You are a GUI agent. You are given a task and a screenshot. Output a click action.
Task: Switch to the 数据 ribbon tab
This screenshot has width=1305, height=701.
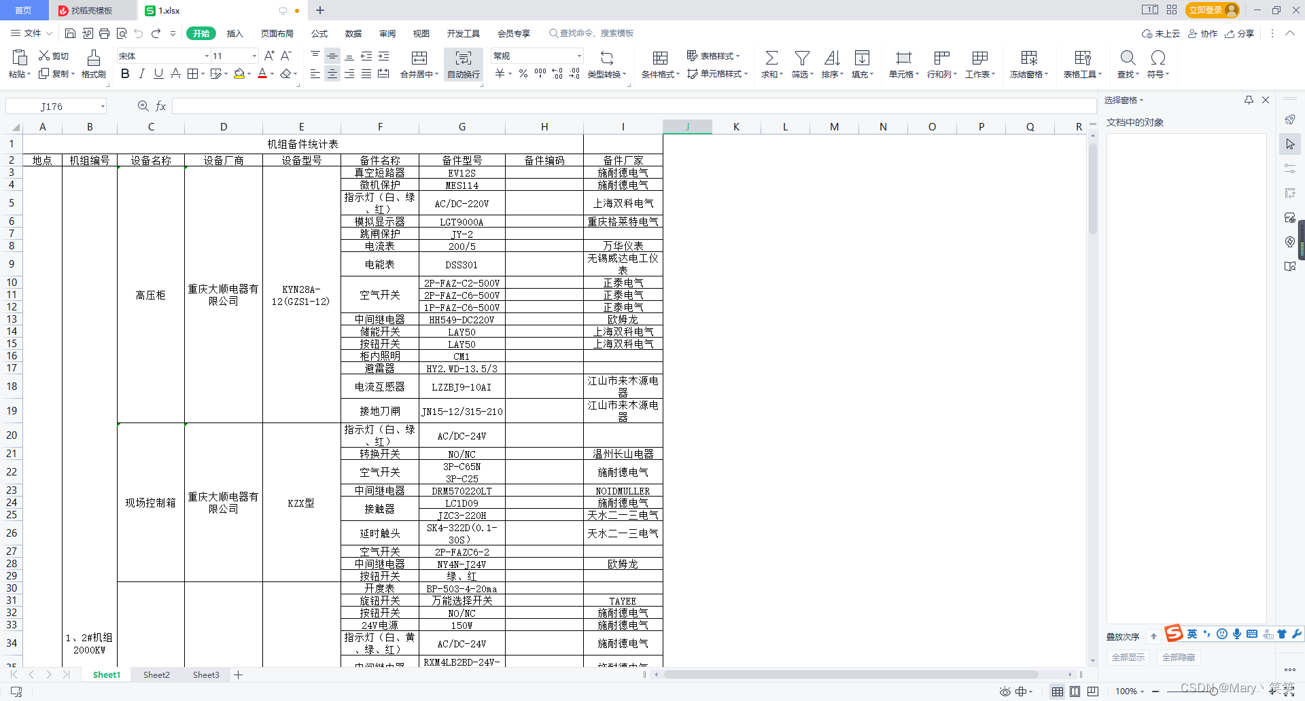coord(353,33)
